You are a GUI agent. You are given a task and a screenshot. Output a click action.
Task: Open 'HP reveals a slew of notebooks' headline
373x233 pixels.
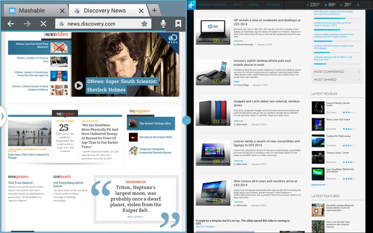click(x=267, y=22)
